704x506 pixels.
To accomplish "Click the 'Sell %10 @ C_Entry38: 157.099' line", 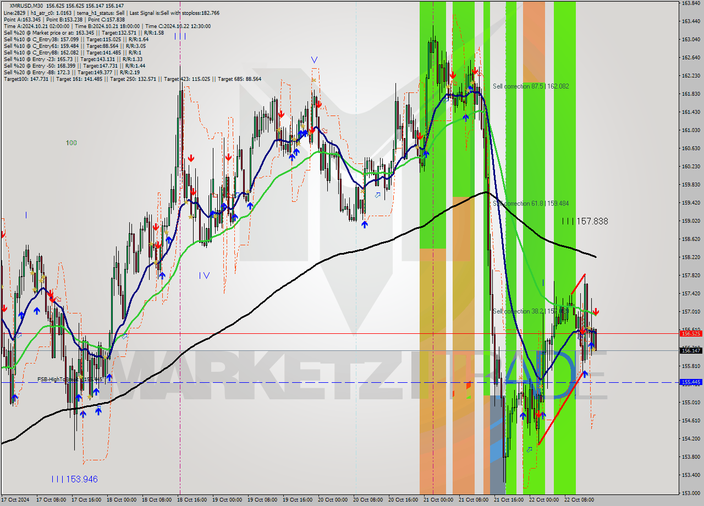I will point(76,40).
